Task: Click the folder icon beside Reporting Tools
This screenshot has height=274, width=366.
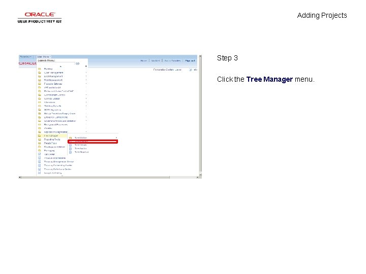Action: coord(40,140)
